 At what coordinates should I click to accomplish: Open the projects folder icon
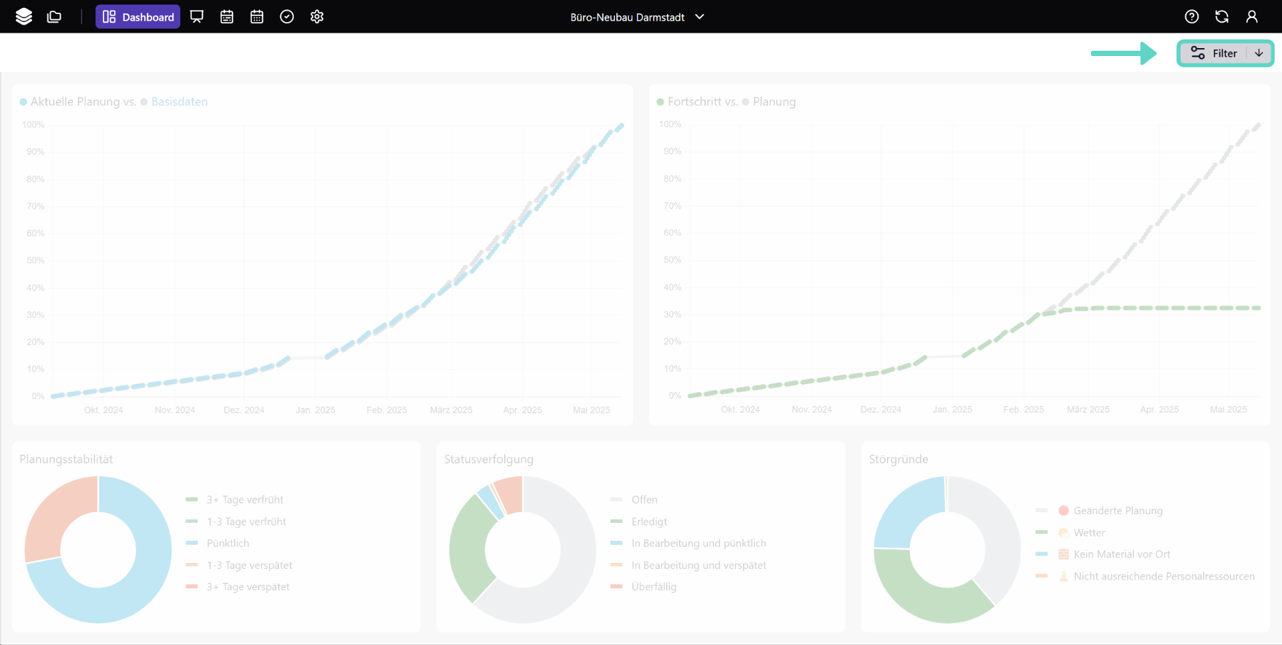tap(54, 17)
